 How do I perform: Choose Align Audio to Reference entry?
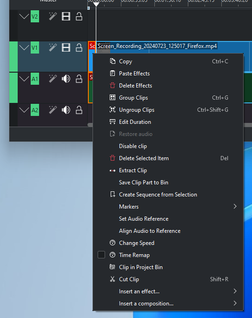(168, 231)
